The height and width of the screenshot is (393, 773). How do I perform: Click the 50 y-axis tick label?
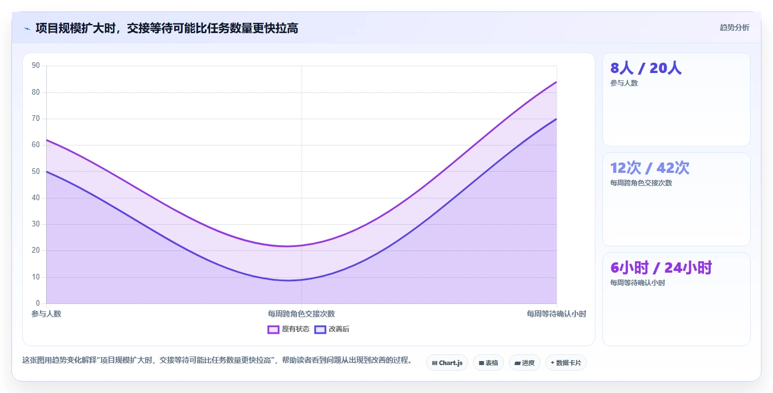tap(36, 171)
